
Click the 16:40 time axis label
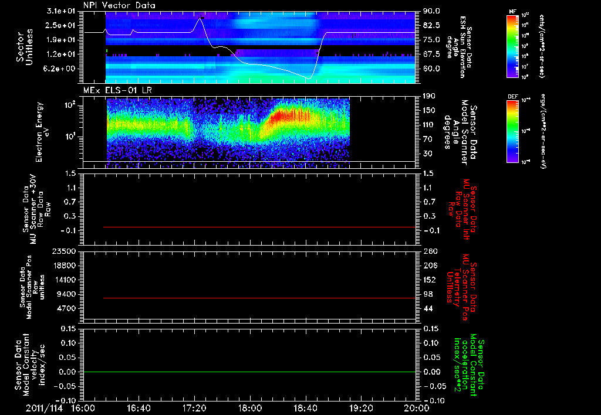[139, 409]
